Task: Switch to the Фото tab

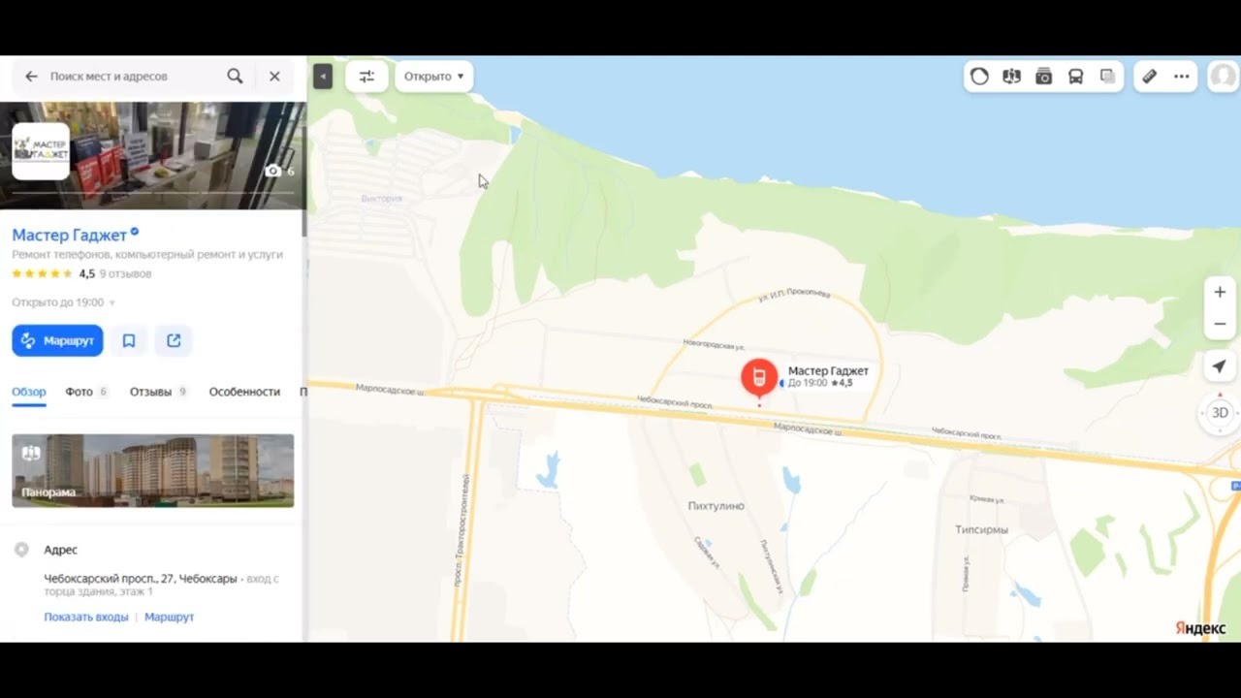Action: pos(86,392)
